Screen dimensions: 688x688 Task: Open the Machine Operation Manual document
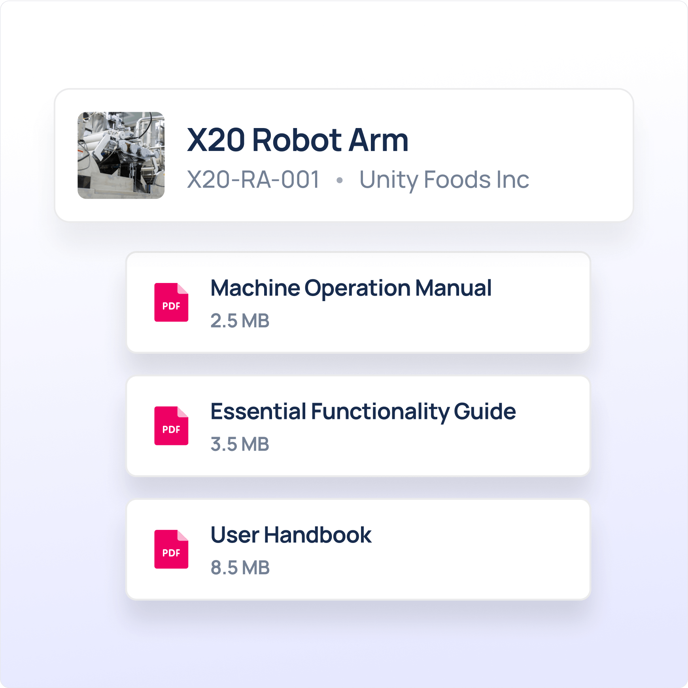coord(358,302)
